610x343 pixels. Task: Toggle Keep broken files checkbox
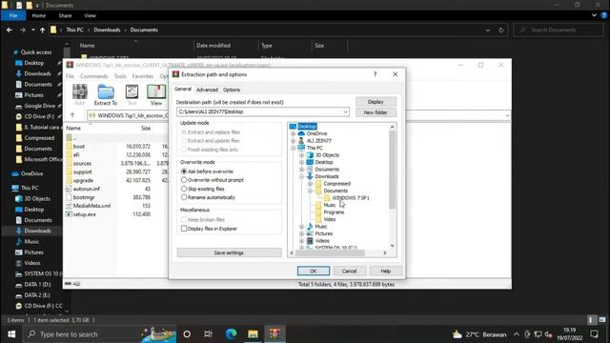pyautogui.click(x=184, y=220)
